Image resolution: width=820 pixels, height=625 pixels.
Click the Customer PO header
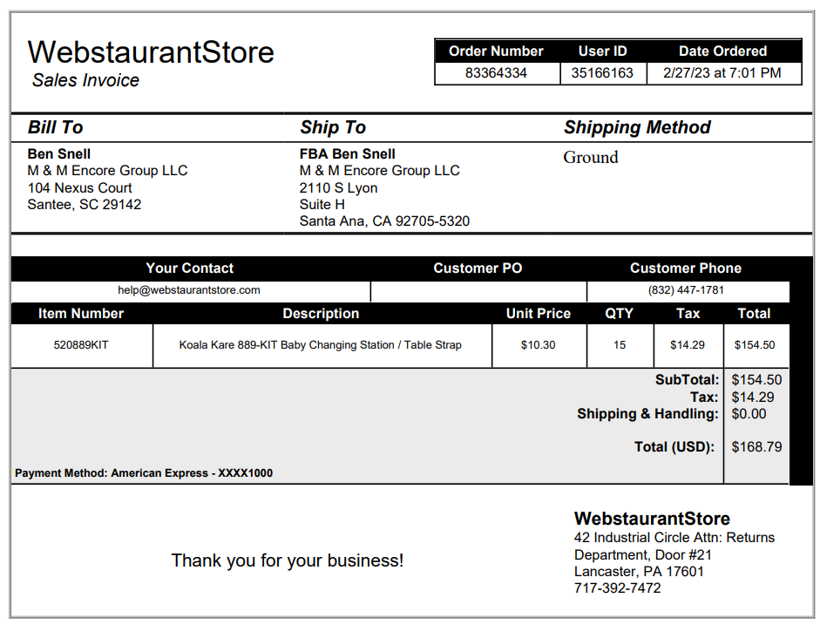coord(478,268)
